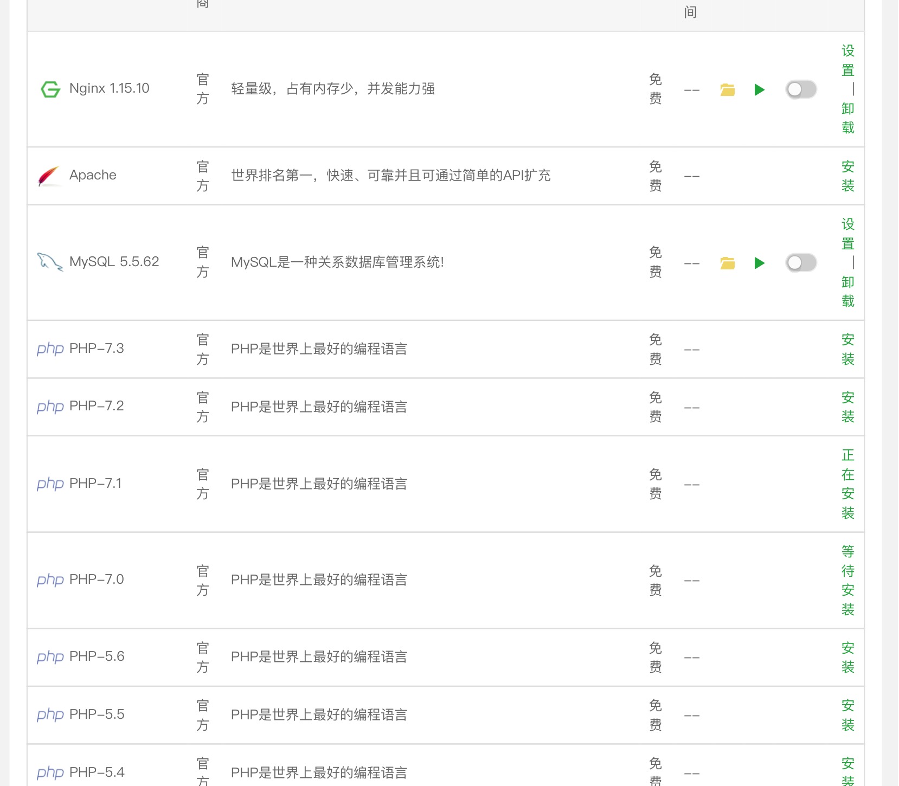Image resolution: width=899 pixels, height=786 pixels.
Task: Select the PHP-7.2 name text
Action: point(97,406)
